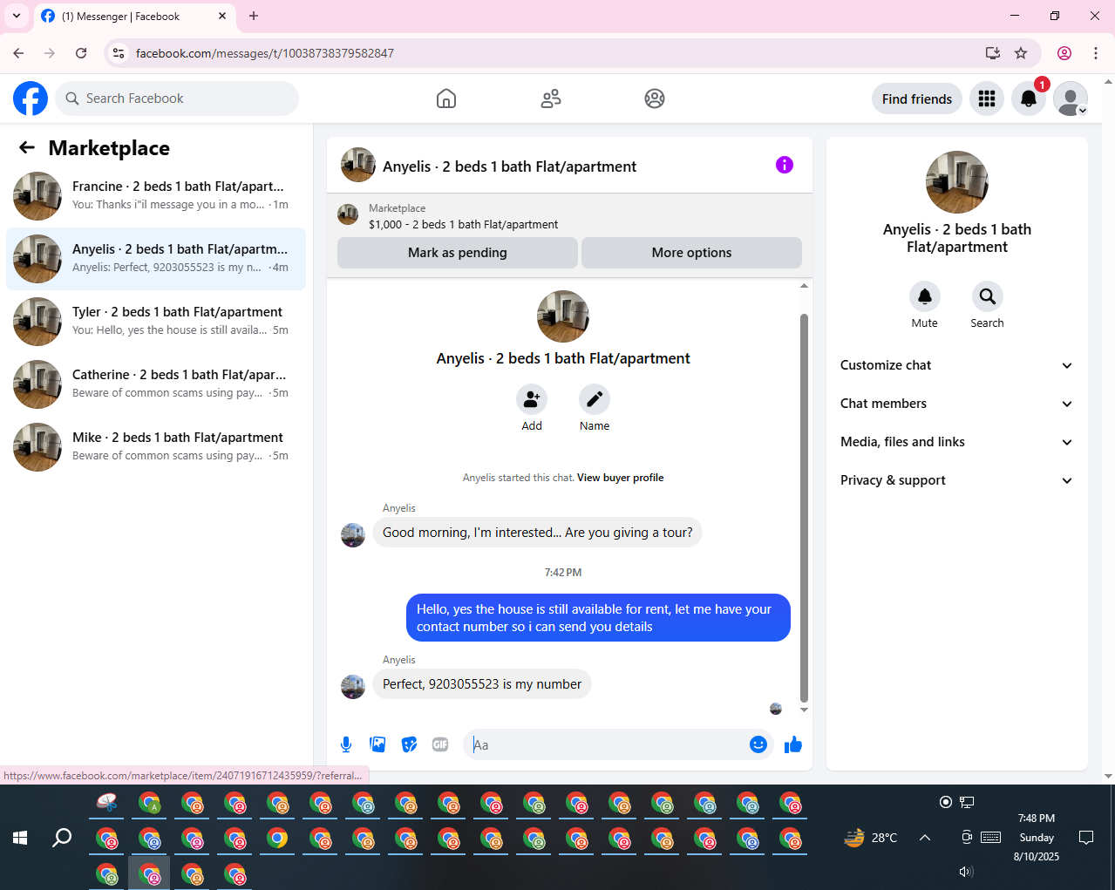Viewport: 1115px width, 890px height.
Task: Click message 'Perfect, 9203055523 is my number'
Action: [x=482, y=684]
